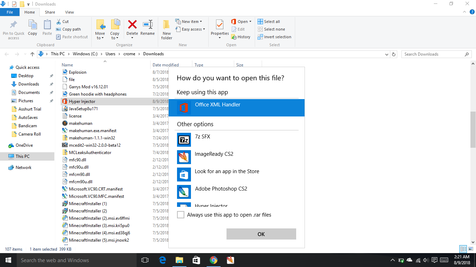Click the Paste icon in the ribbon
Viewport: 476px width, 267px height.
pos(47,25)
